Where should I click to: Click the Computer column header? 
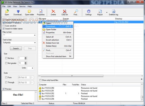tap(48, 85)
